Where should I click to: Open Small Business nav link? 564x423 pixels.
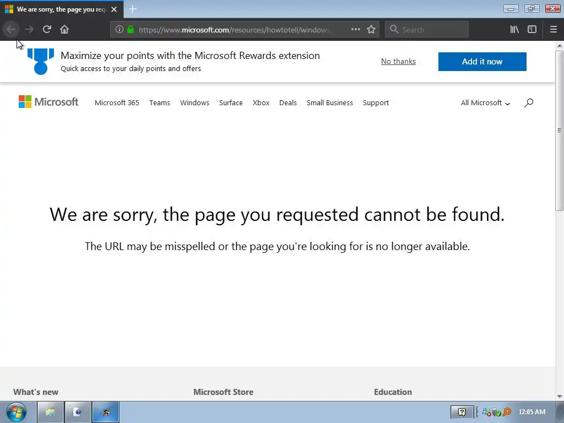pos(330,103)
